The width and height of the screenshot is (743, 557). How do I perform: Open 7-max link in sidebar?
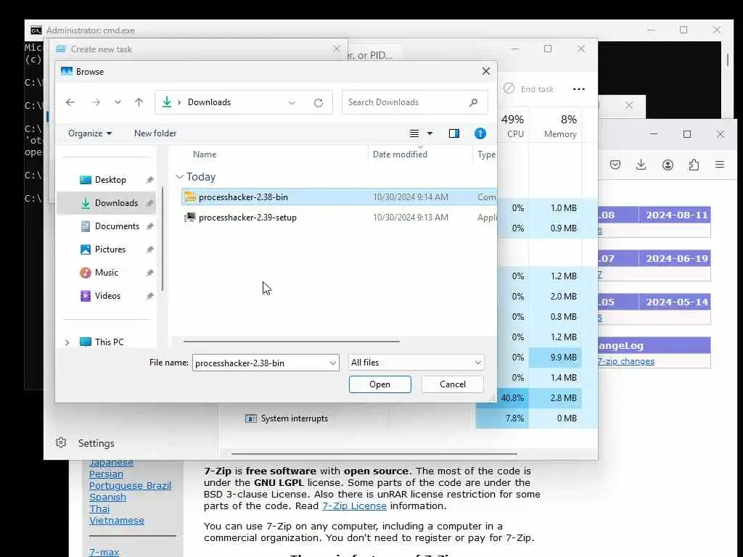coord(104,552)
